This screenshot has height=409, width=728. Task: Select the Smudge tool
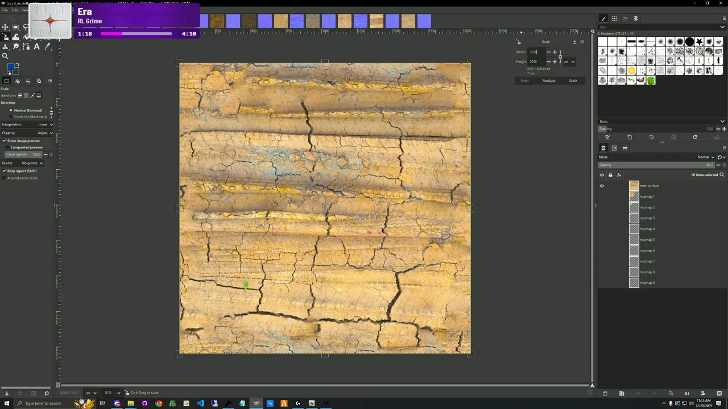(x=16, y=47)
